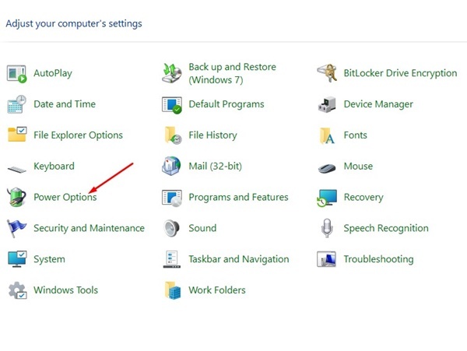Open the Device Manager hardware icon
467x351 pixels.
327,104
